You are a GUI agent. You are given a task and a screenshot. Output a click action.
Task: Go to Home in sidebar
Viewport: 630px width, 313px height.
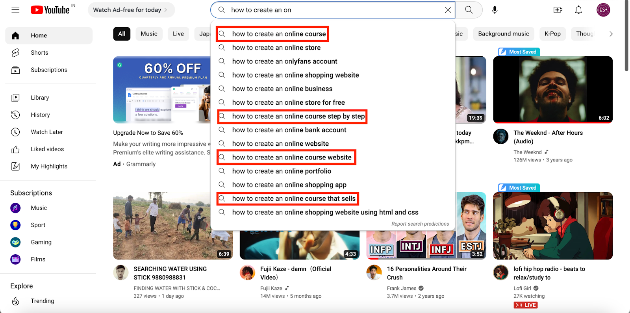49,35
